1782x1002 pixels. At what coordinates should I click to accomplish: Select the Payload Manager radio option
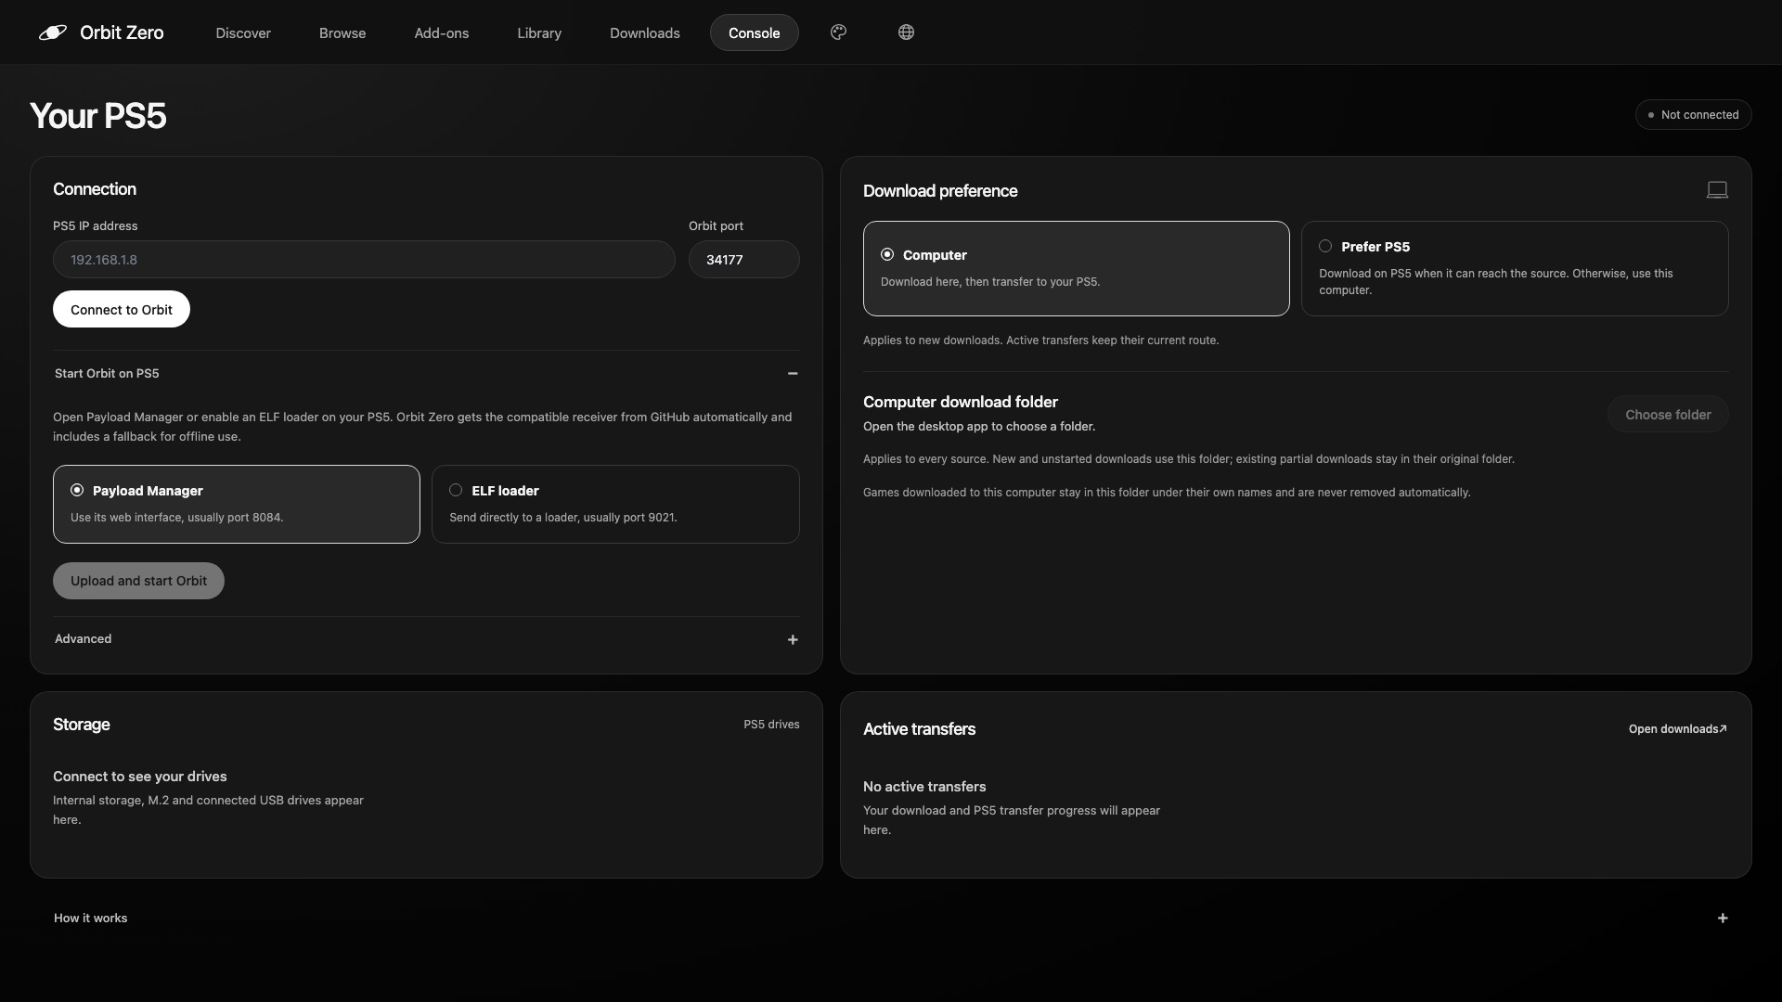[237, 504]
